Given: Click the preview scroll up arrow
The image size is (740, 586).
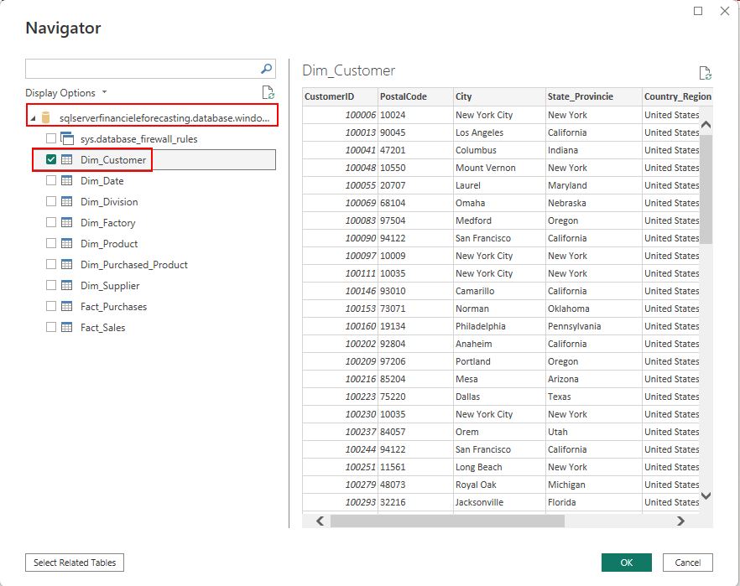Looking at the screenshot, I should [706, 125].
